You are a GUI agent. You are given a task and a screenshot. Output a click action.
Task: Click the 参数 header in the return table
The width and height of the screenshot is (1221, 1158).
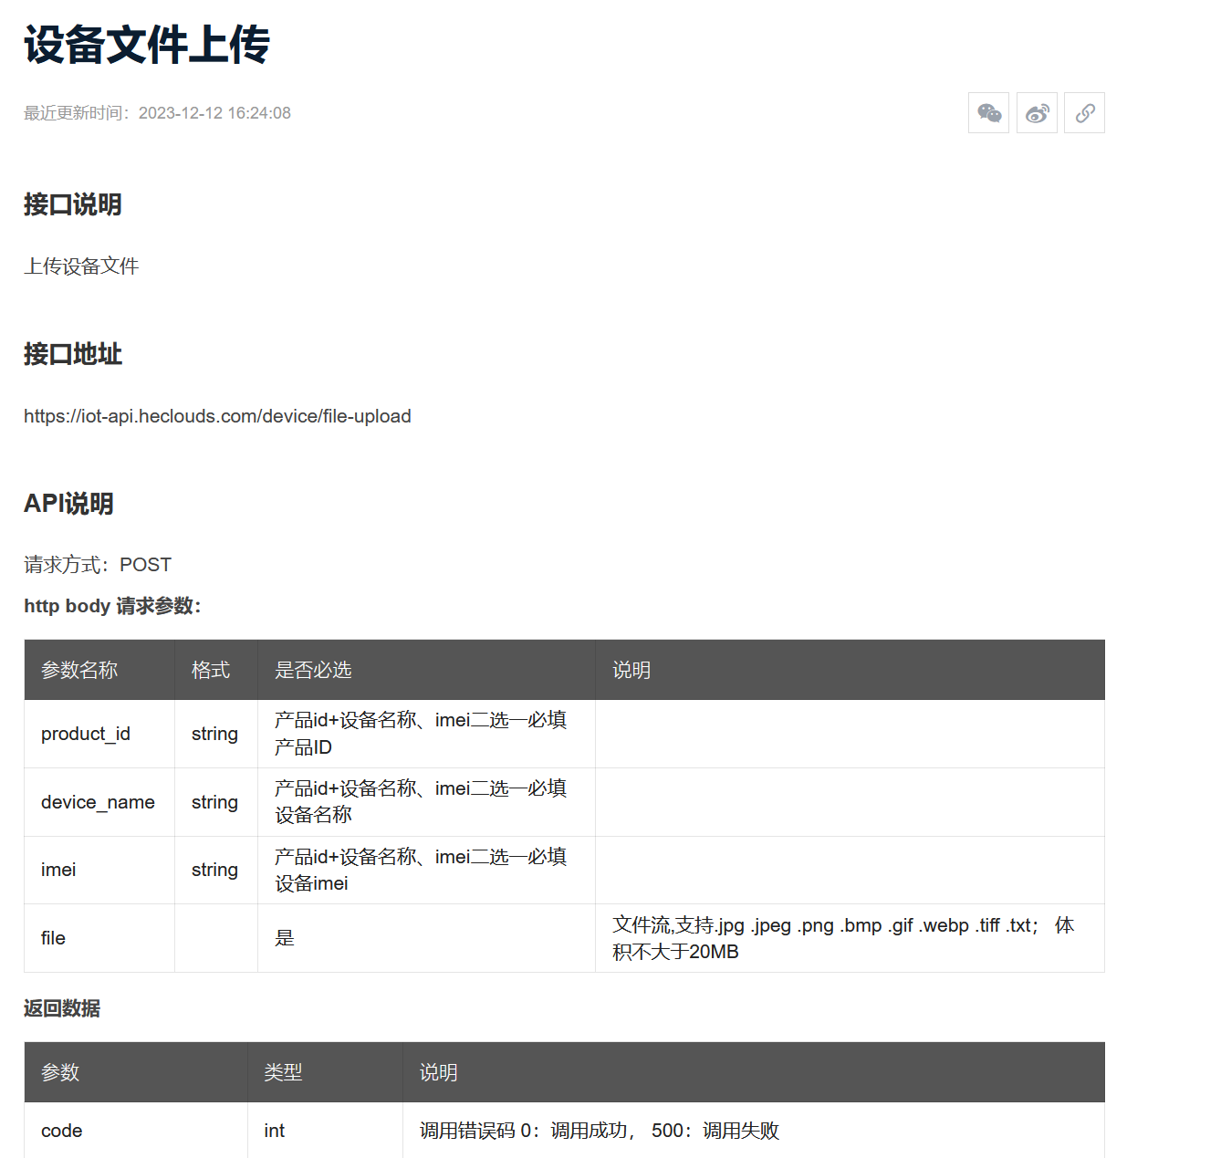pyautogui.click(x=136, y=1072)
